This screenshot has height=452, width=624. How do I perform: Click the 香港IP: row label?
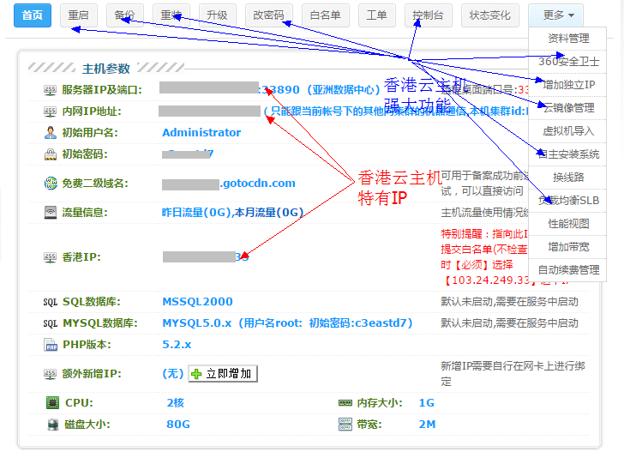[x=81, y=257]
